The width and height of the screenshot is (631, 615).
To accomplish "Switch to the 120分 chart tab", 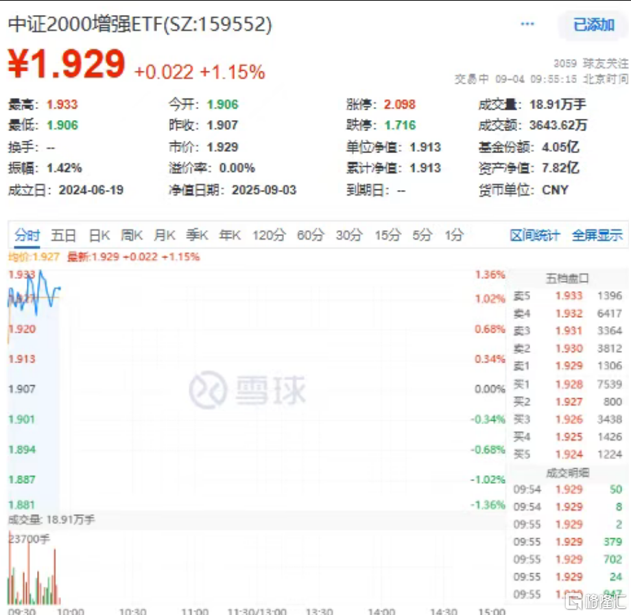I will [x=269, y=235].
